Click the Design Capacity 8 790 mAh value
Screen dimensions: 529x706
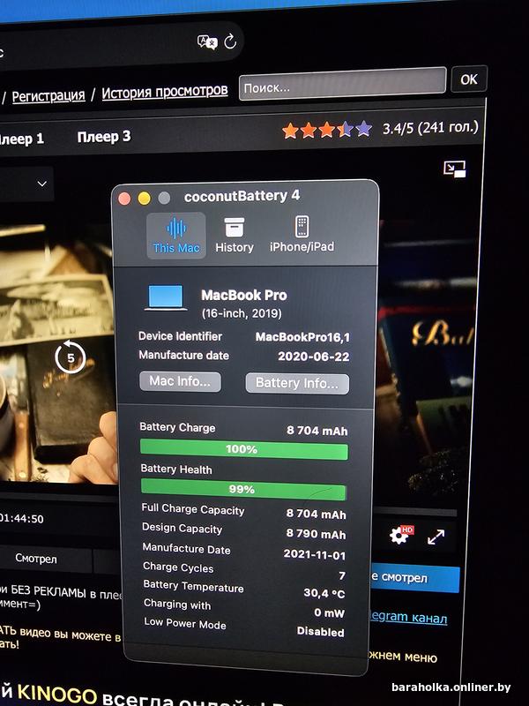coord(316,534)
